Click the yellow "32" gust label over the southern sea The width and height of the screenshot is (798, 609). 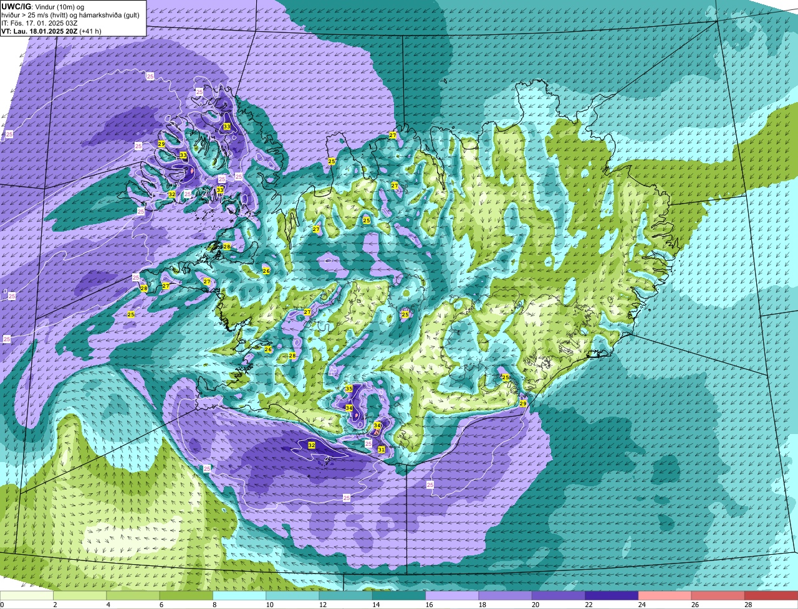[x=312, y=445]
